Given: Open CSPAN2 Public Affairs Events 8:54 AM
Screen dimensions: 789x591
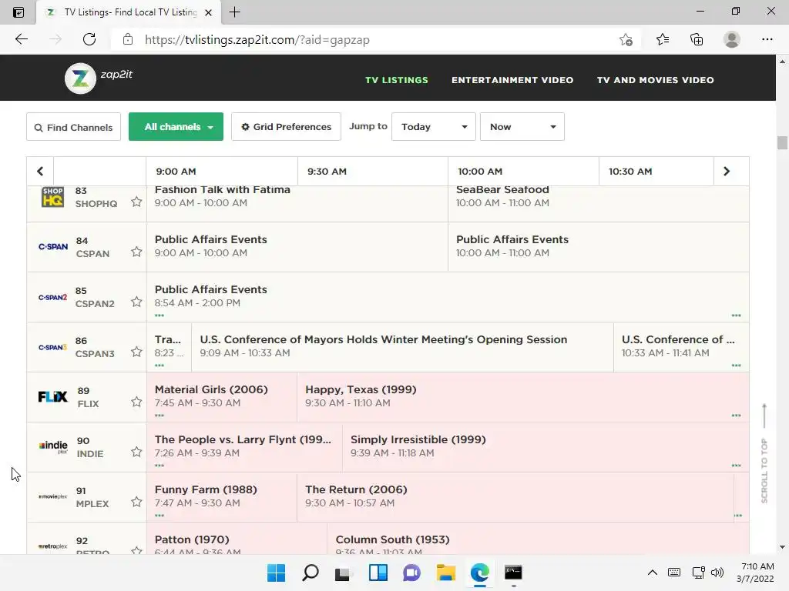Looking at the screenshot, I should point(448,297).
